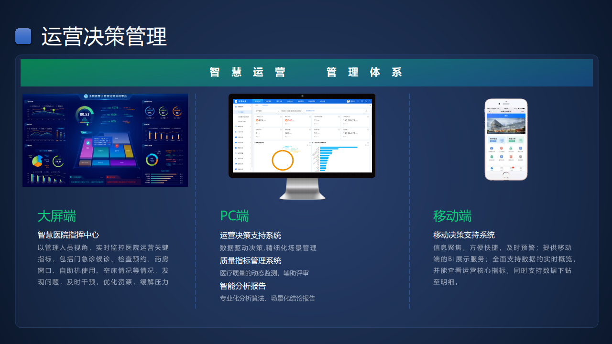Click the orange donut chart on the PC screen
Image resolution: width=612 pixels, height=344 pixels.
tap(283, 161)
